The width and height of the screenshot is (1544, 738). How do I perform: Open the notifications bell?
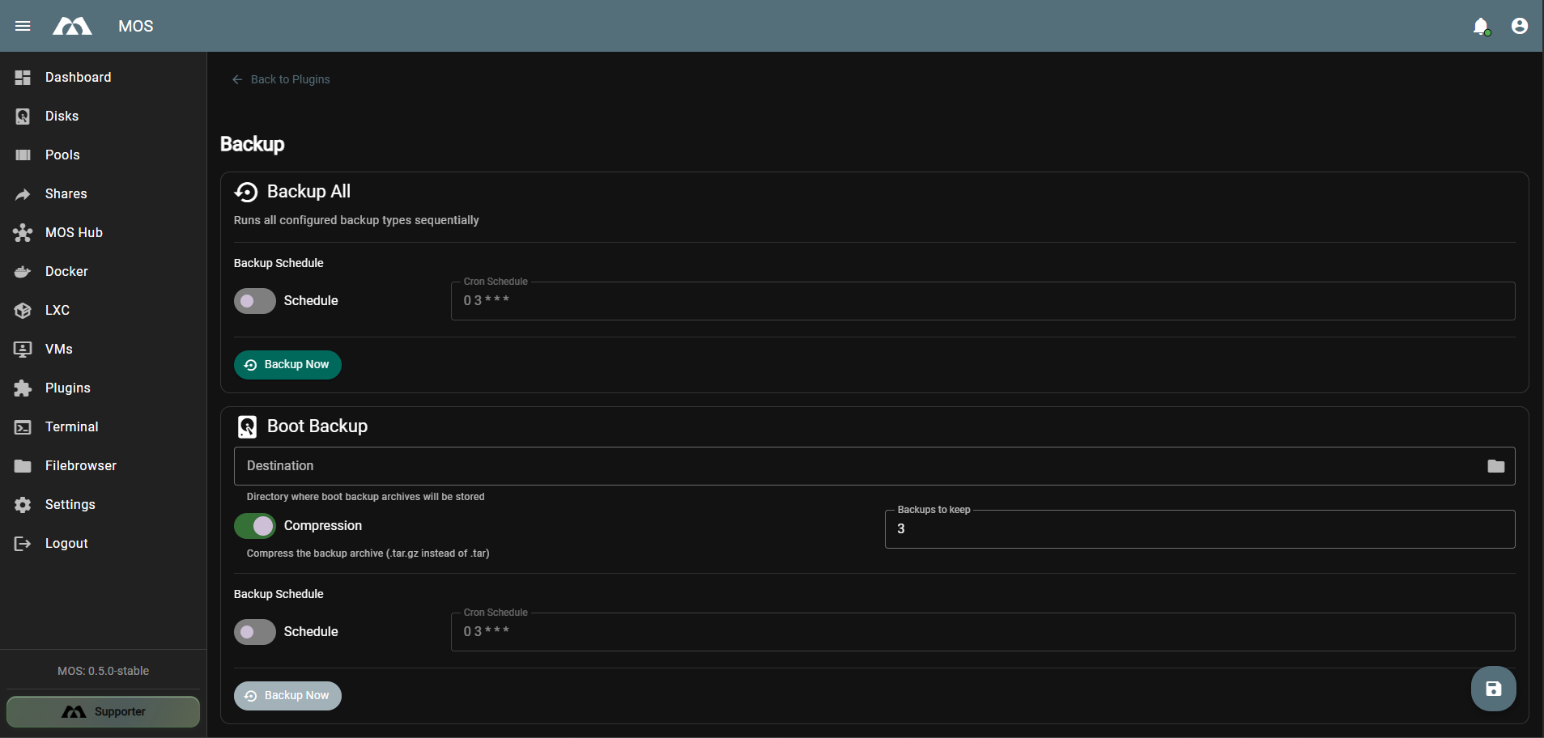tap(1481, 27)
